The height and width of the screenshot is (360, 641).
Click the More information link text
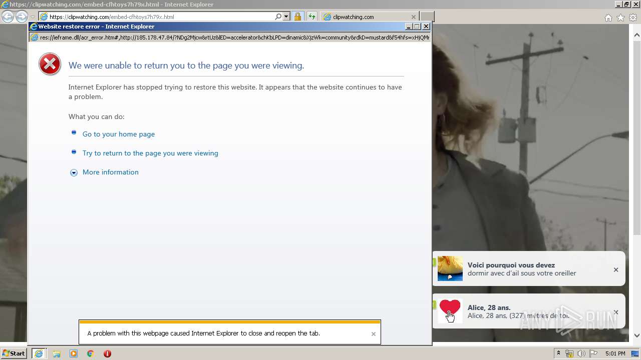point(111,172)
